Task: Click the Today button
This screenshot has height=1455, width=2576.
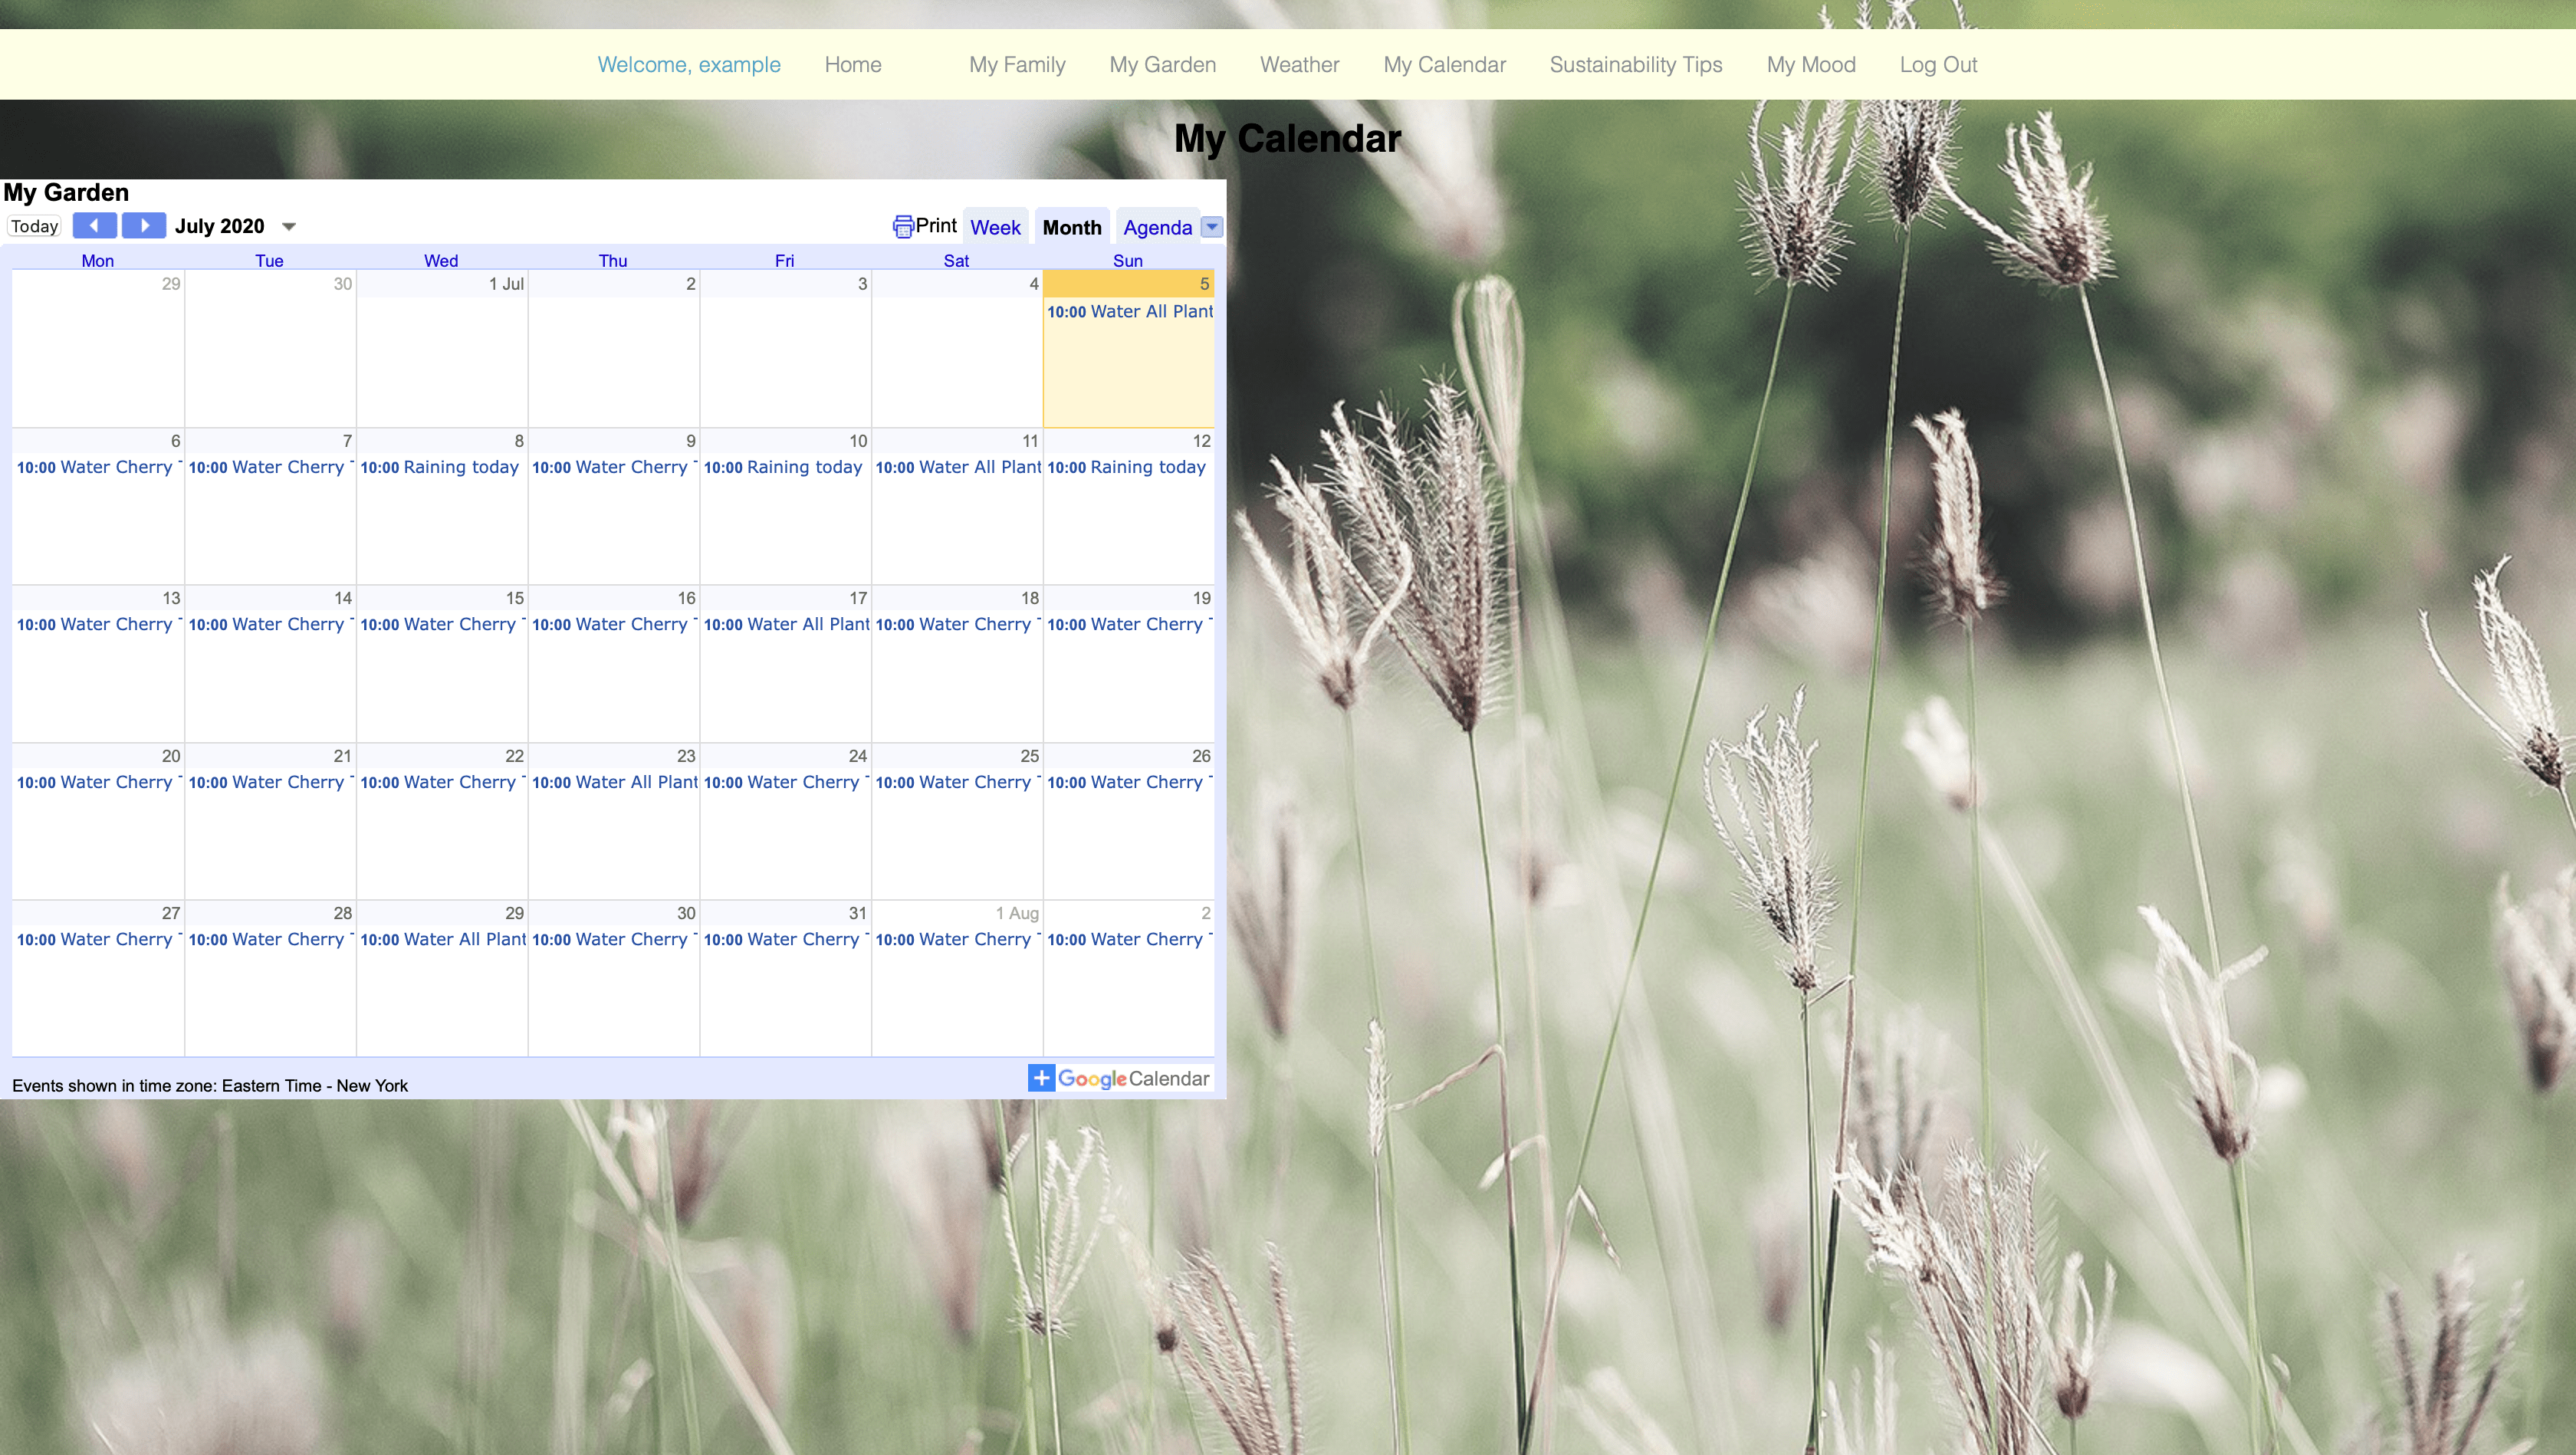Action: click(34, 226)
